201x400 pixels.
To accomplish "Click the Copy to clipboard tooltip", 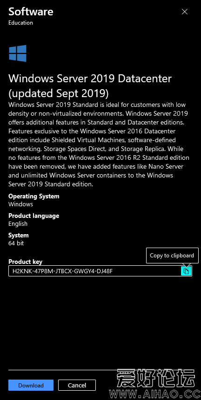I will click(x=172, y=256).
